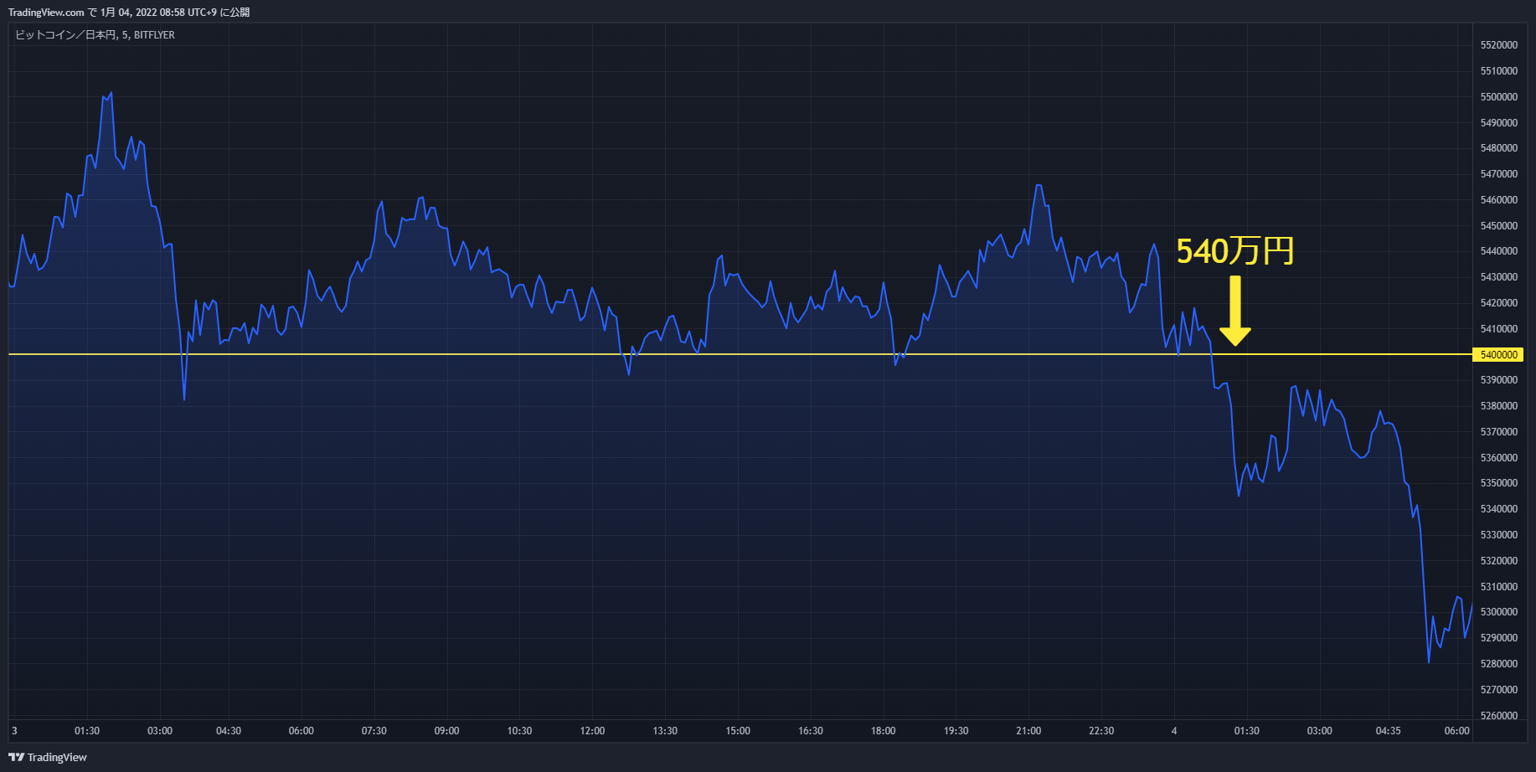The image size is (1536, 772).
Task: Click the 22:30 time axis label
Action: (1101, 731)
